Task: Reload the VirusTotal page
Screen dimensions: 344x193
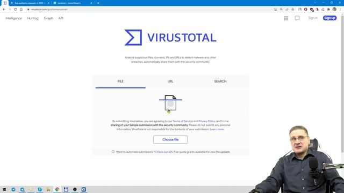Action: coord(16,10)
